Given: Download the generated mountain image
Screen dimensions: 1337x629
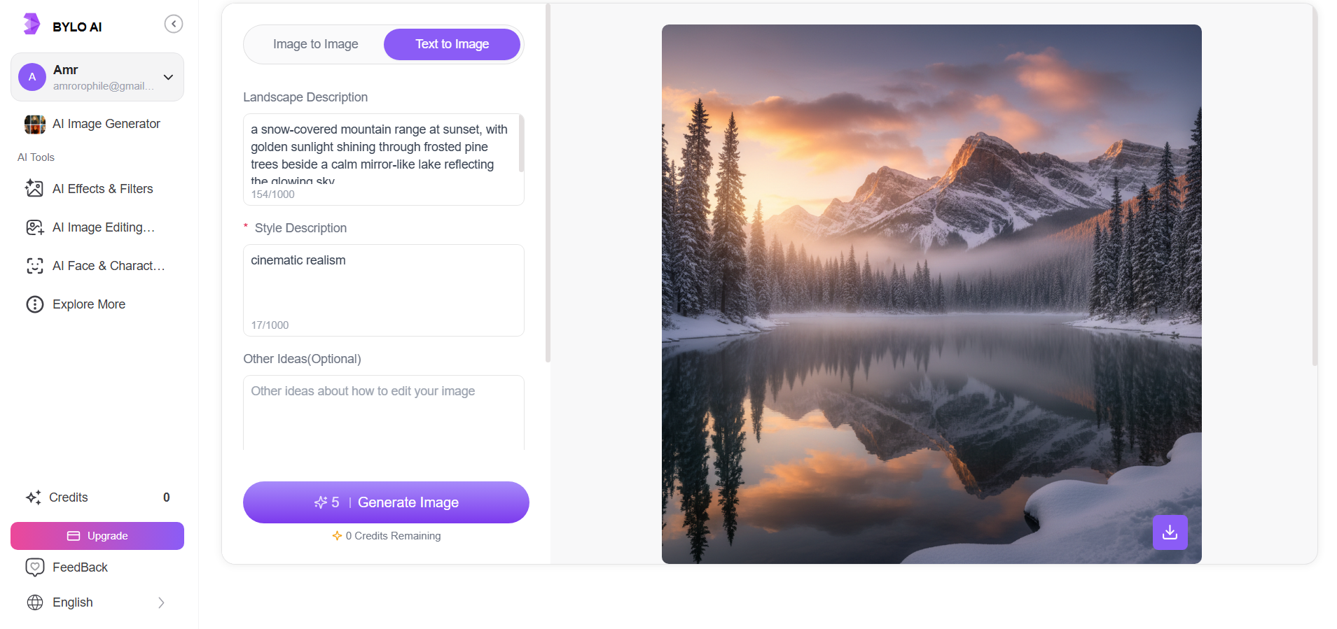Looking at the screenshot, I should (1169, 532).
